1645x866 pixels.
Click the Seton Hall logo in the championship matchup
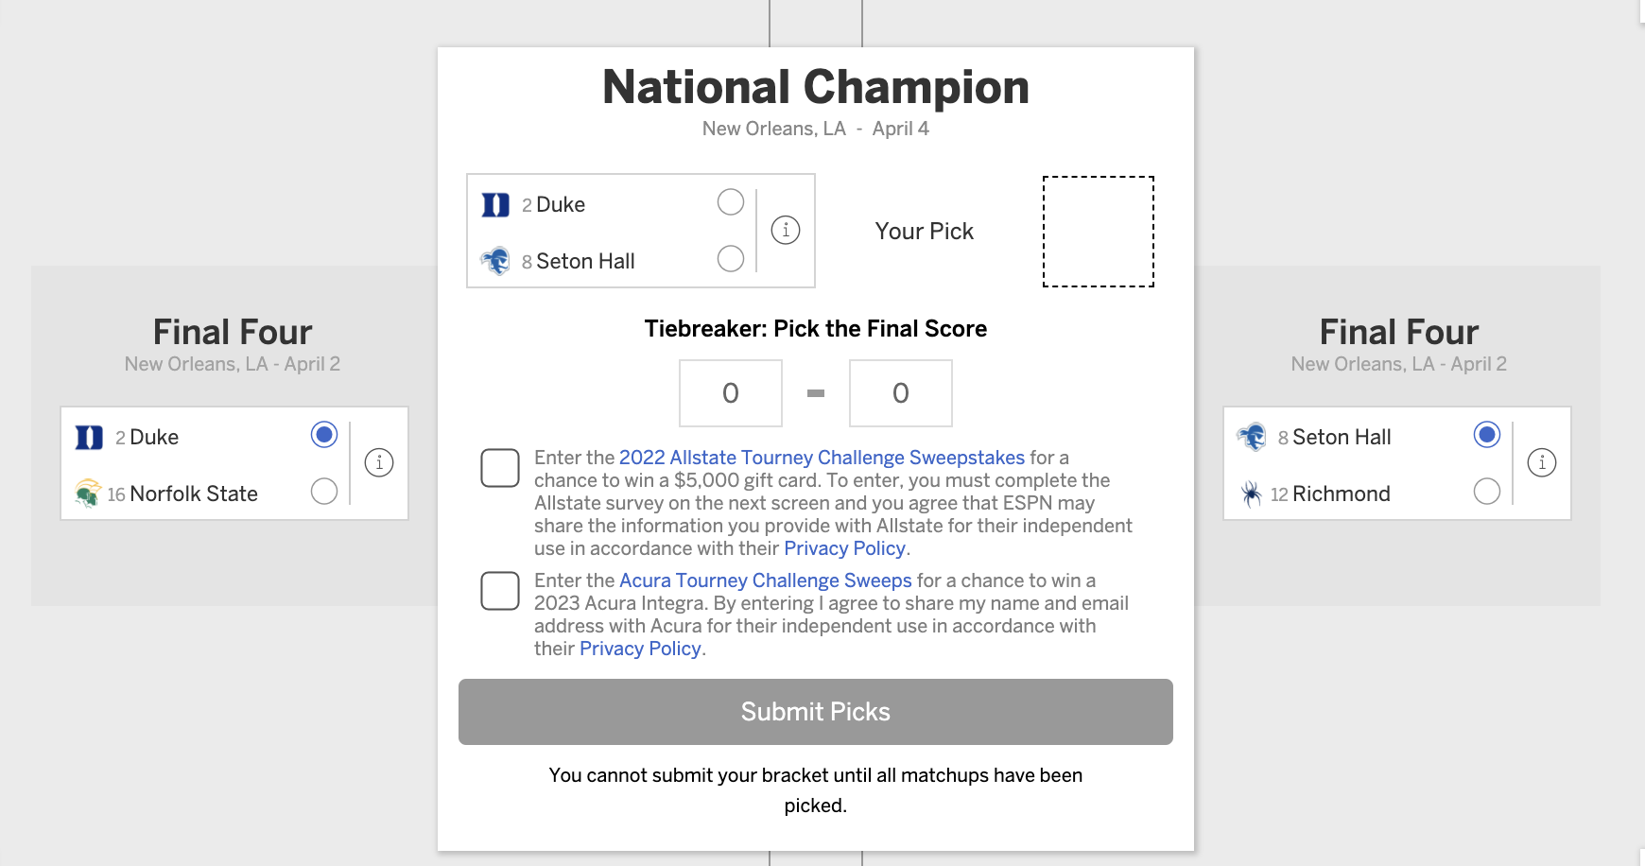point(495,261)
